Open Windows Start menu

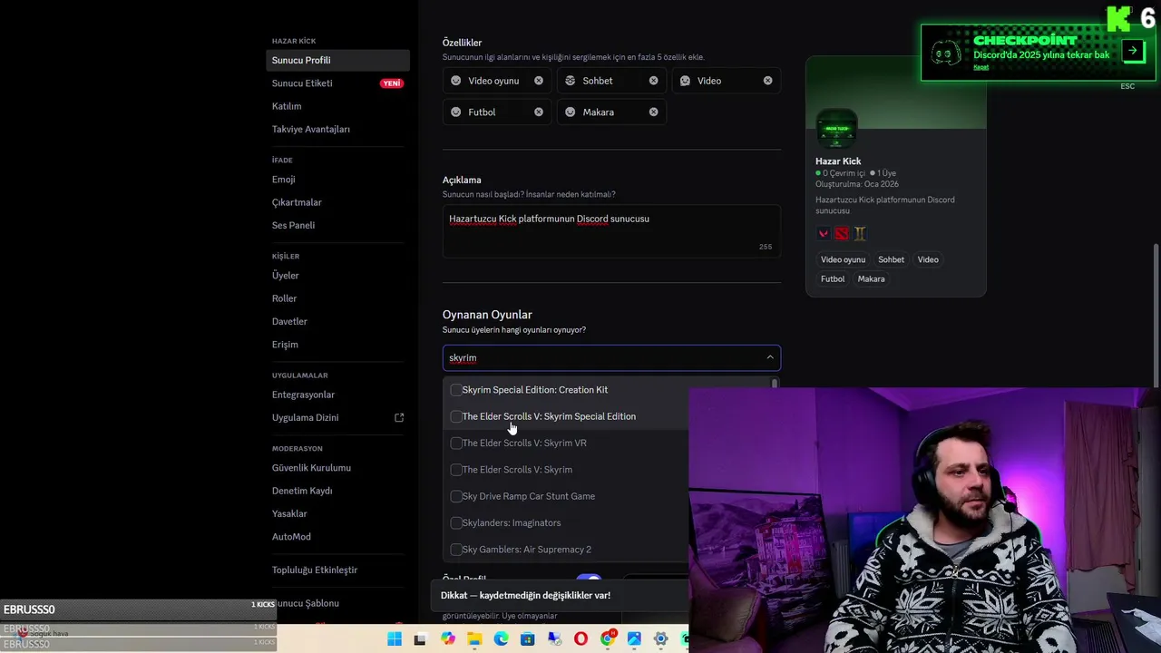coord(395,639)
